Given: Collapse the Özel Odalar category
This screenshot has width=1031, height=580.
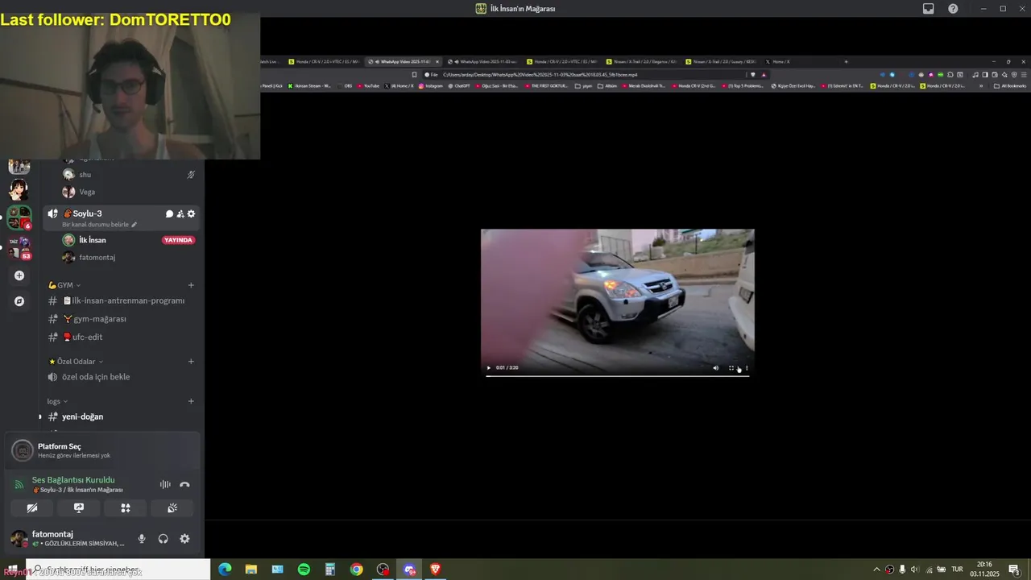Looking at the screenshot, I should coord(76,362).
